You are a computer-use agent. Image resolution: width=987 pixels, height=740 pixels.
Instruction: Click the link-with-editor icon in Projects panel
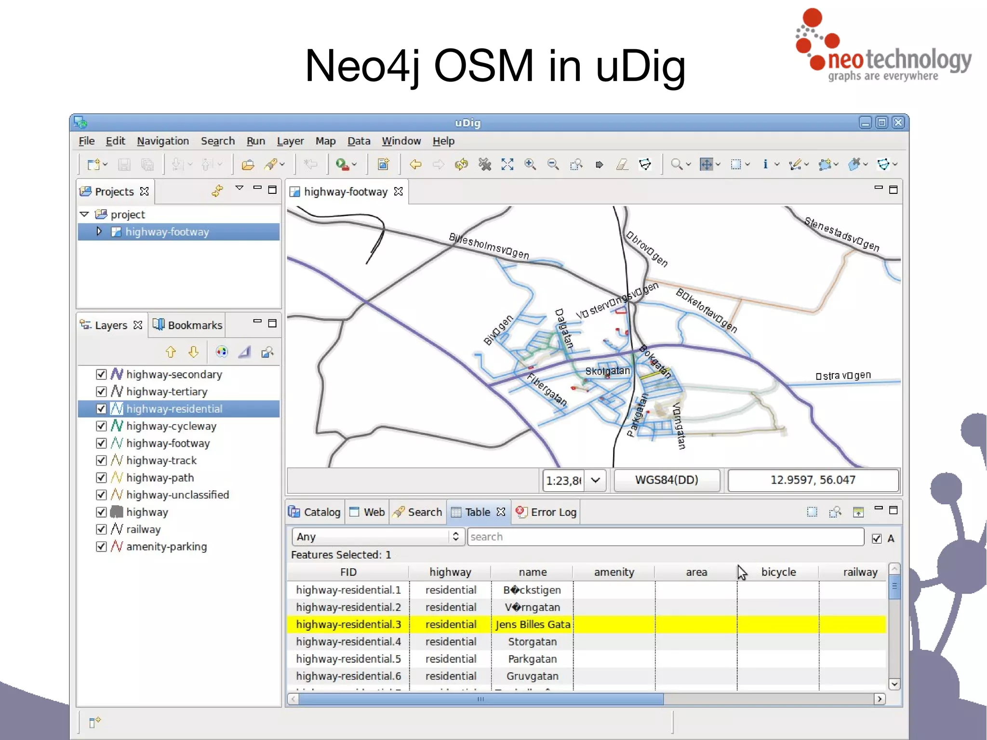217,191
